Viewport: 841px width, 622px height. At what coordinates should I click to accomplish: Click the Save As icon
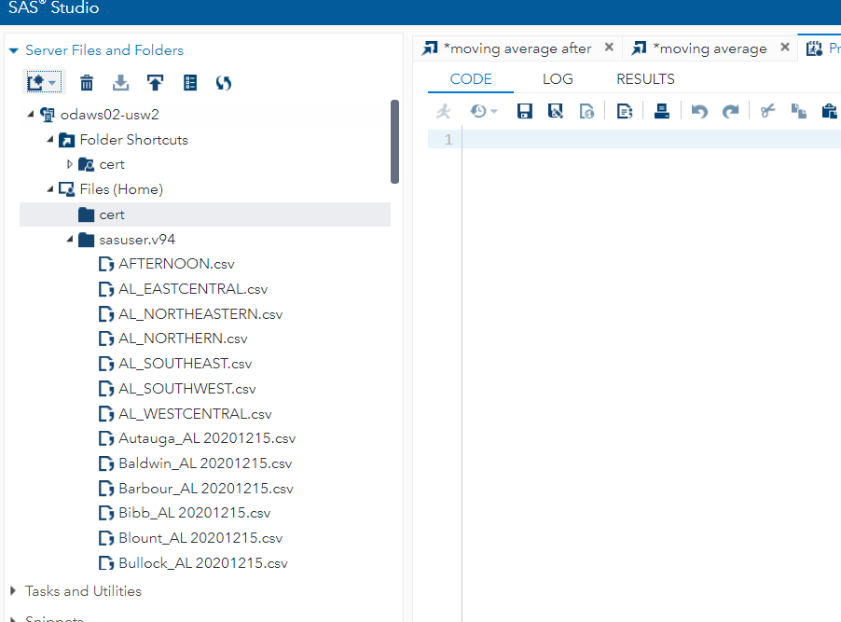click(555, 111)
